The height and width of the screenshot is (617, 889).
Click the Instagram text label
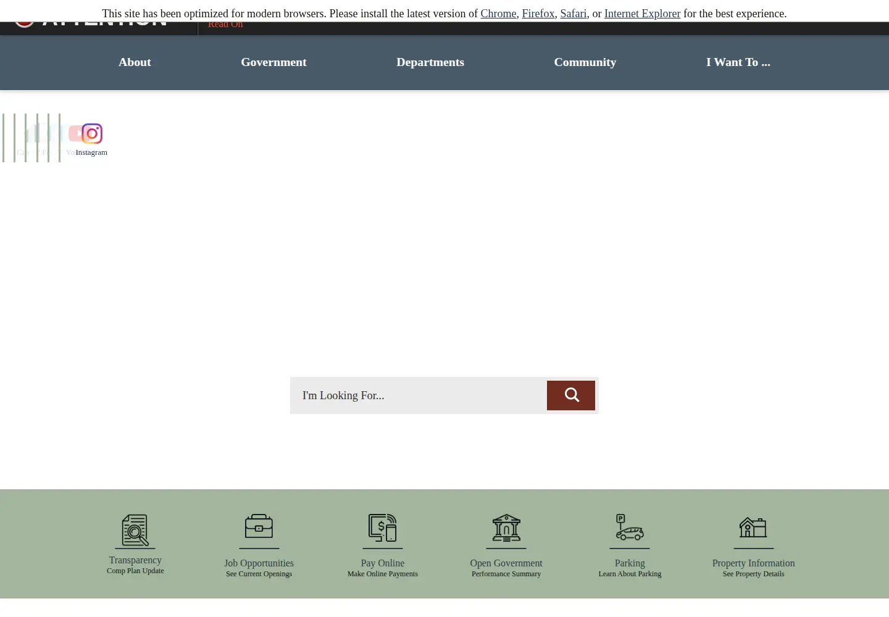click(91, 152)
